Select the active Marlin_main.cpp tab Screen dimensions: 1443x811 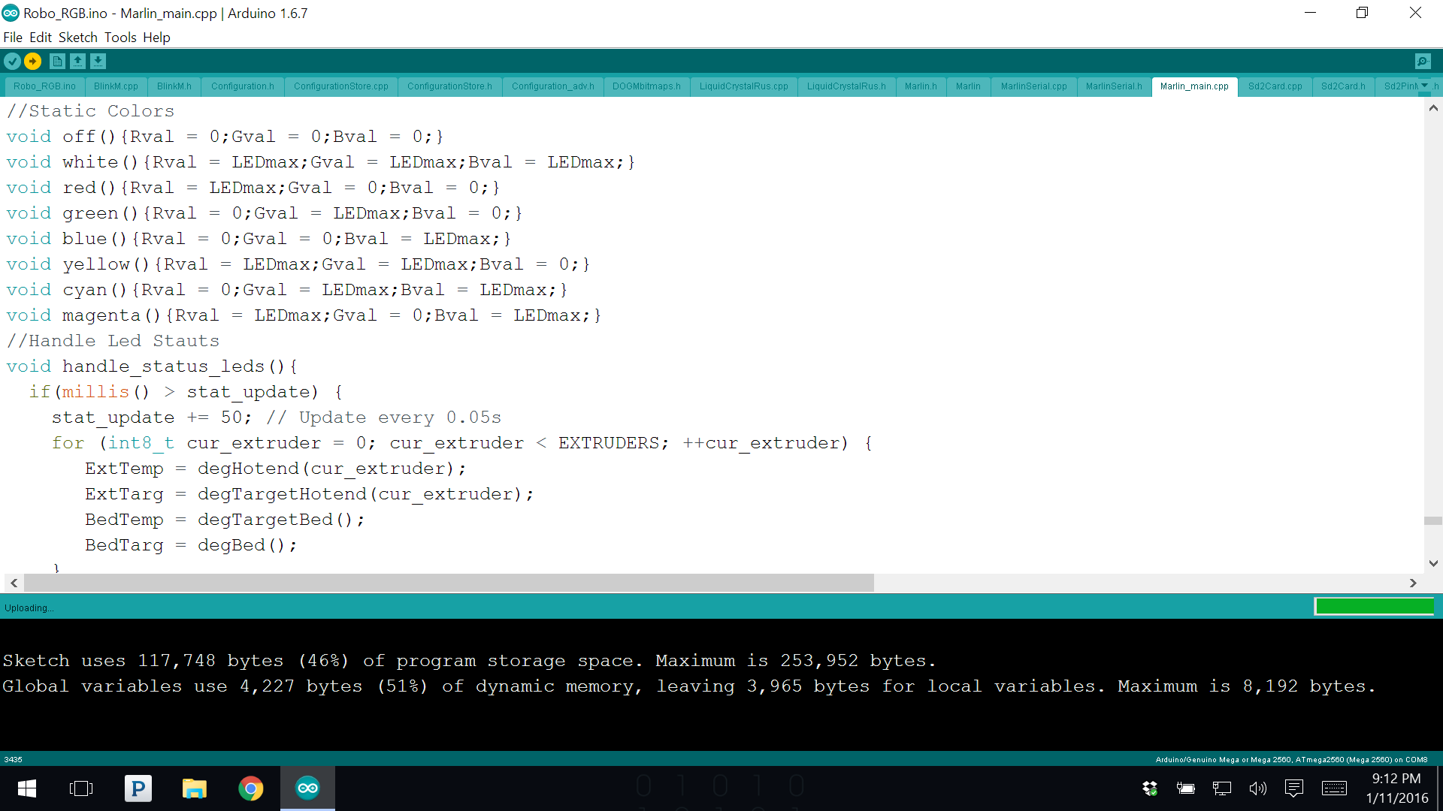tap(1194, 86)
